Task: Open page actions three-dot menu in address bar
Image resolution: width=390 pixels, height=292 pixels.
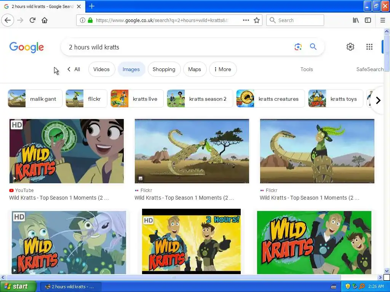Action: [246, 20]
